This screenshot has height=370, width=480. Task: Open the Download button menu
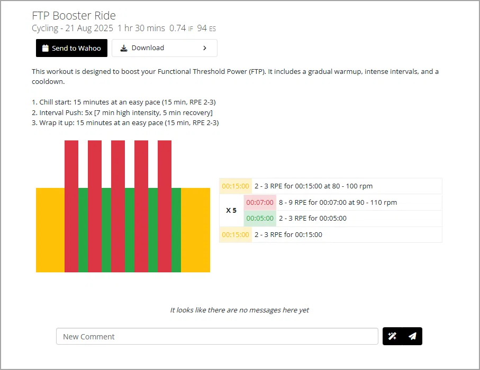(x=165, y=48)
